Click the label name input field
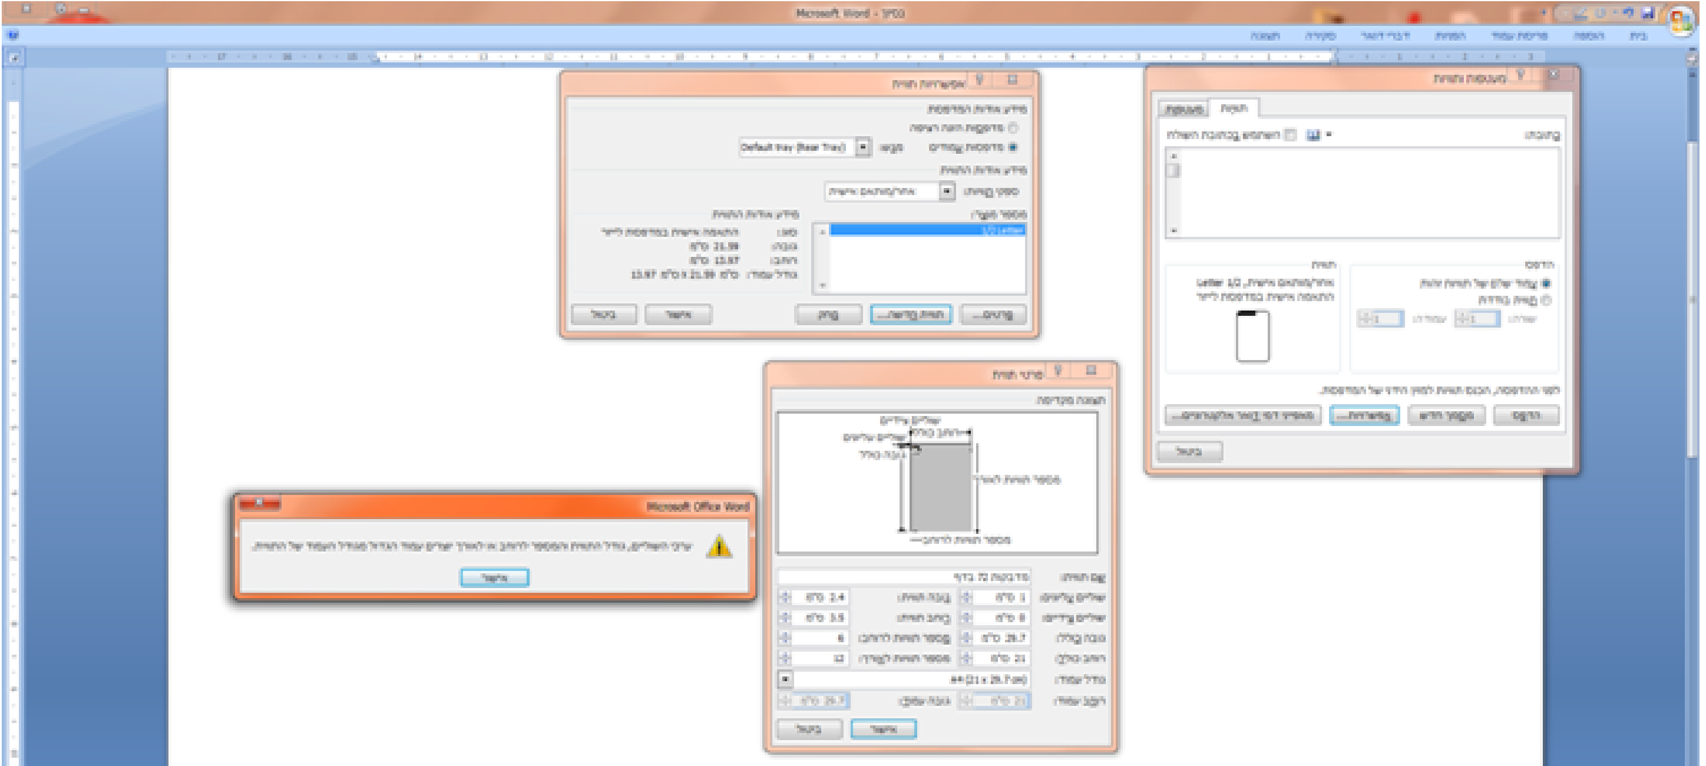This screenshot has height=766, width=1706. (x=903, y=577)
